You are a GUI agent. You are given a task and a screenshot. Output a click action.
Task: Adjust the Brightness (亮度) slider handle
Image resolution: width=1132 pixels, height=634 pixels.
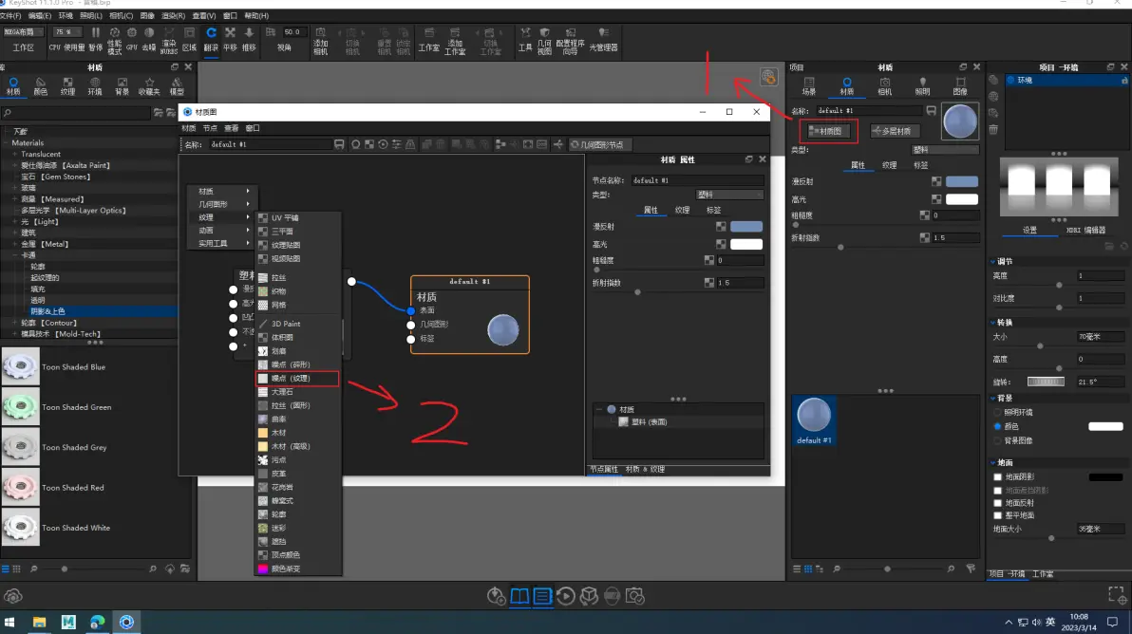pos(1059,285)
